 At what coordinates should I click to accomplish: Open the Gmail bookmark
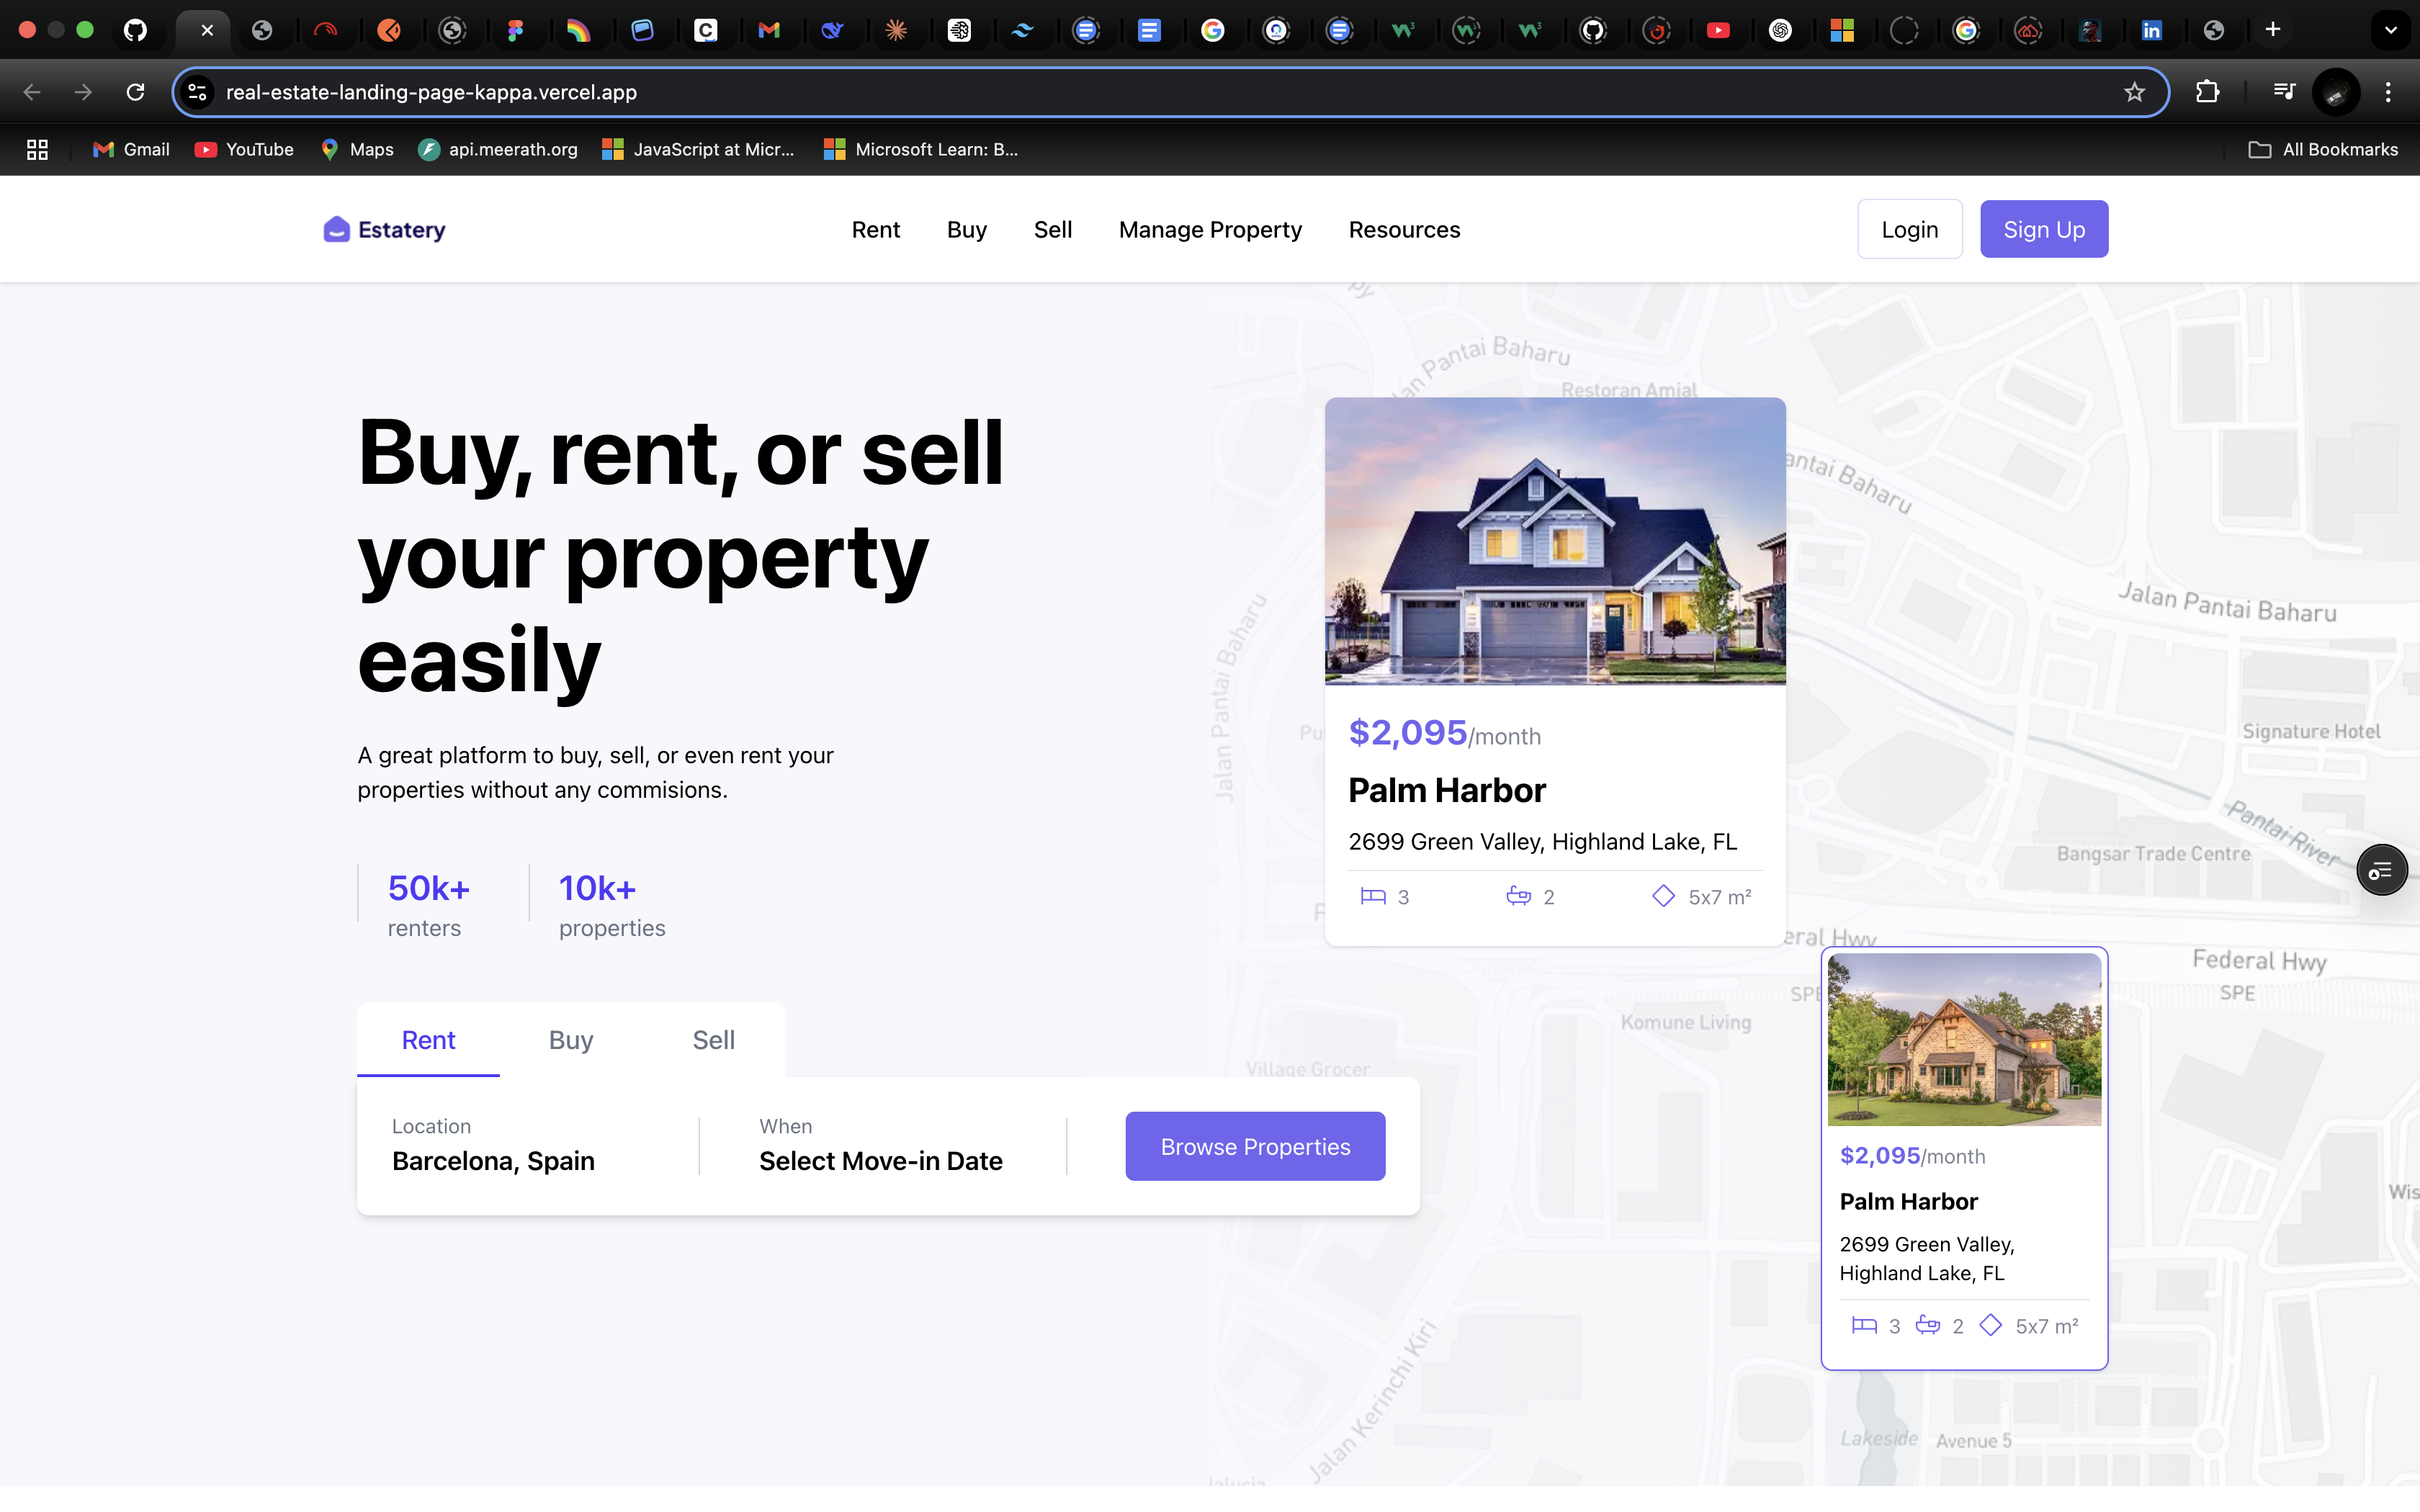point(131,149)
